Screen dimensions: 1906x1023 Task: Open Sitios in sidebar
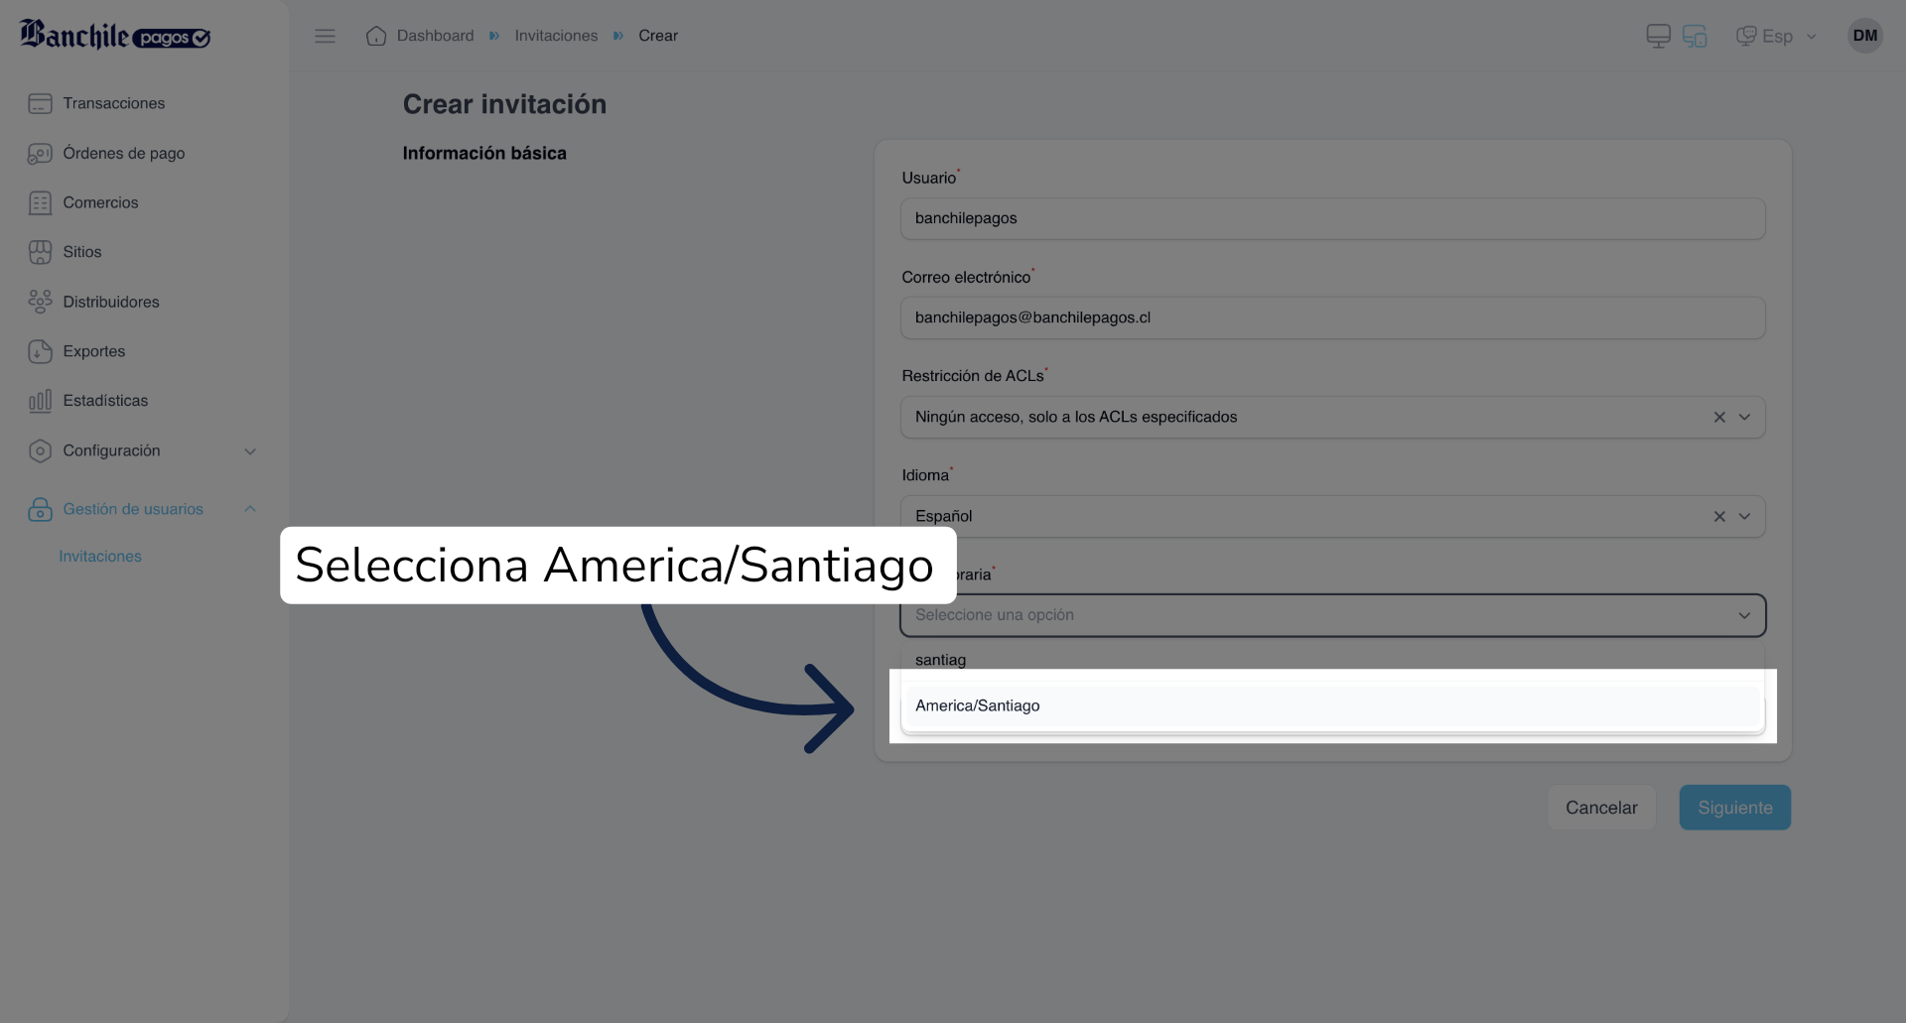tap(82, 252)
